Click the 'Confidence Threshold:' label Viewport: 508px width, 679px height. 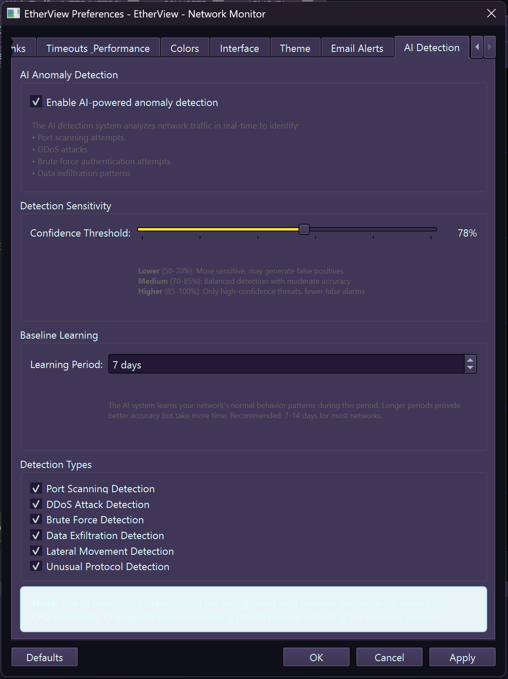pos(80,233)
